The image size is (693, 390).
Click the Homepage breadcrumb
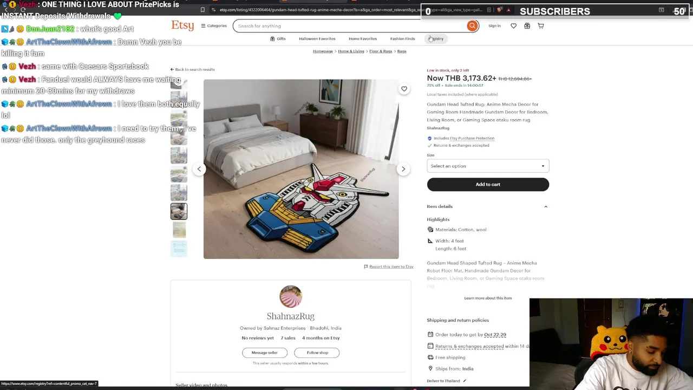323,51
